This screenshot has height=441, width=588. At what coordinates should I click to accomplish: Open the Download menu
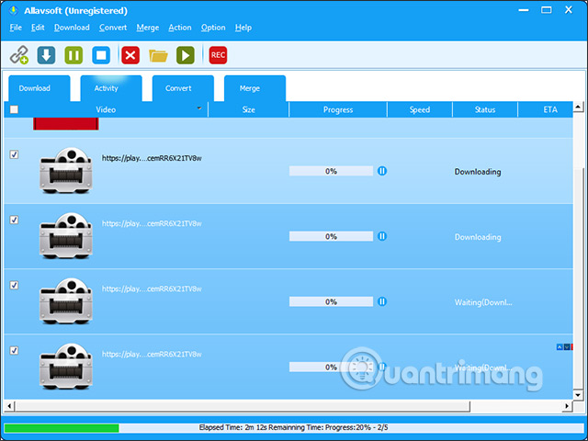click(x=72, y=28)
